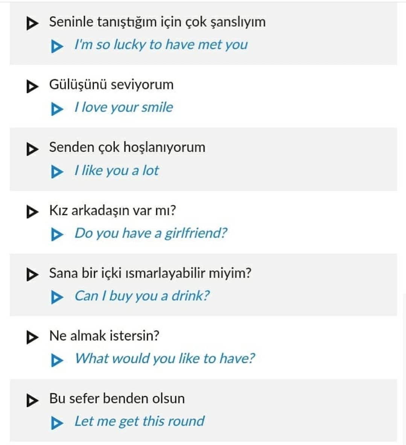
Task: Play black icon beside 'Ne almak istersin?'
Action: point(32,337)
